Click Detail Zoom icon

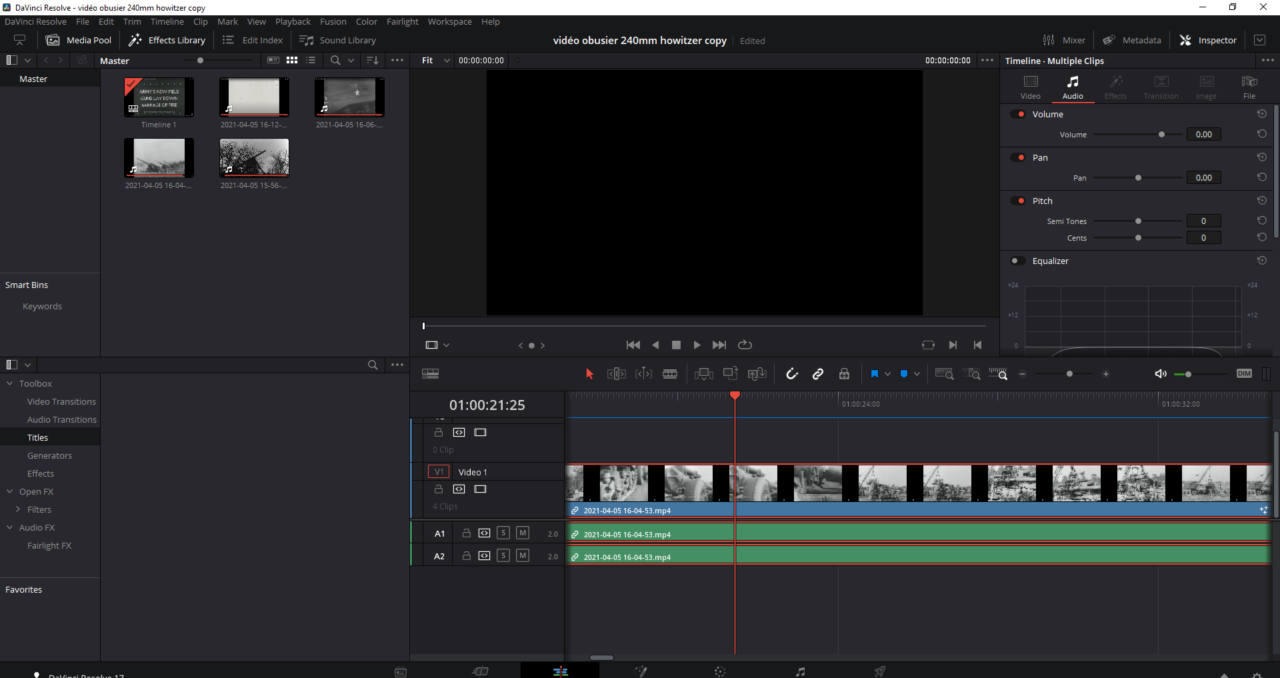tap(971, 374)
